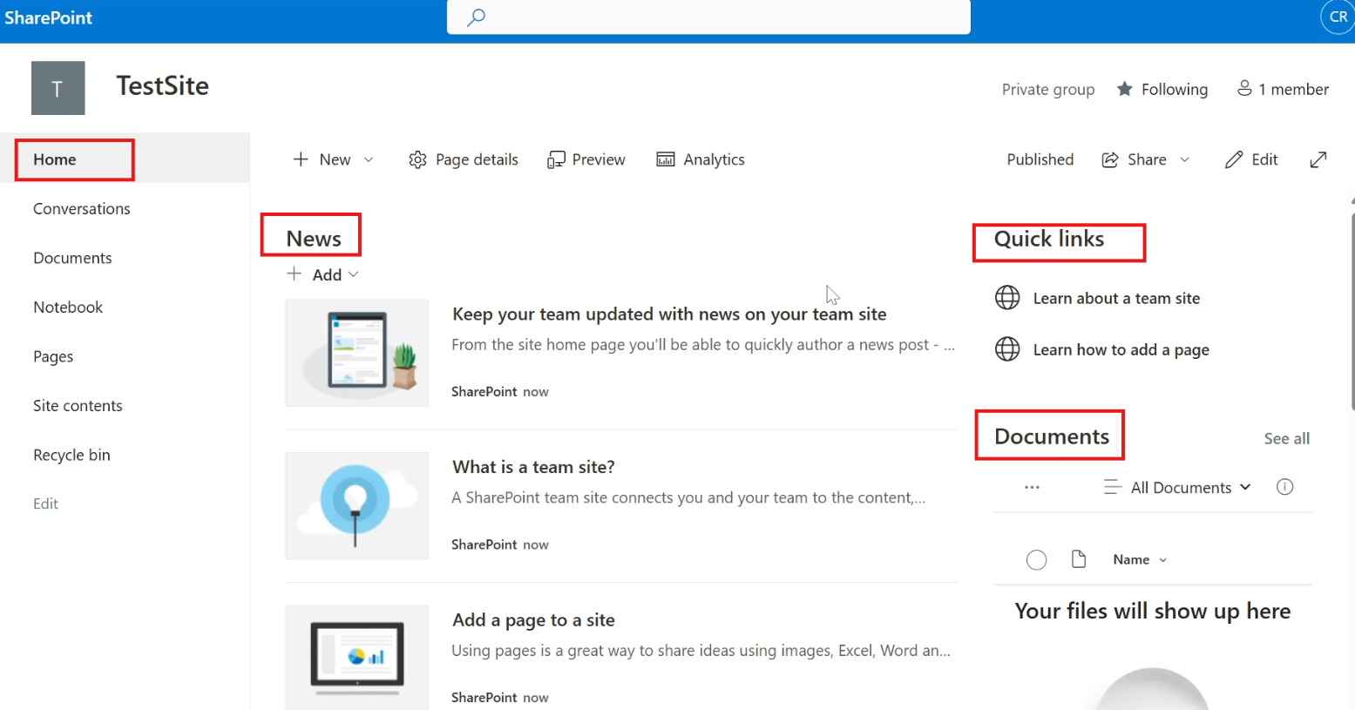Click Edit link under left navigation
Viewport: 1355px width, 710px height.
point(45,504)
